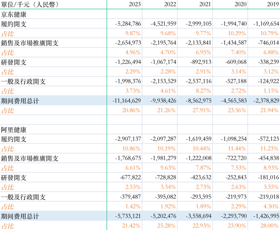The width and height of the screenshot is (280, 230).
Task: Click total -5,733,121
Action: pyautogui.click(x=128, y=216)
